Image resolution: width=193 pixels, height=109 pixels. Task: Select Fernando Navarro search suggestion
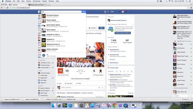pos(64,16)
